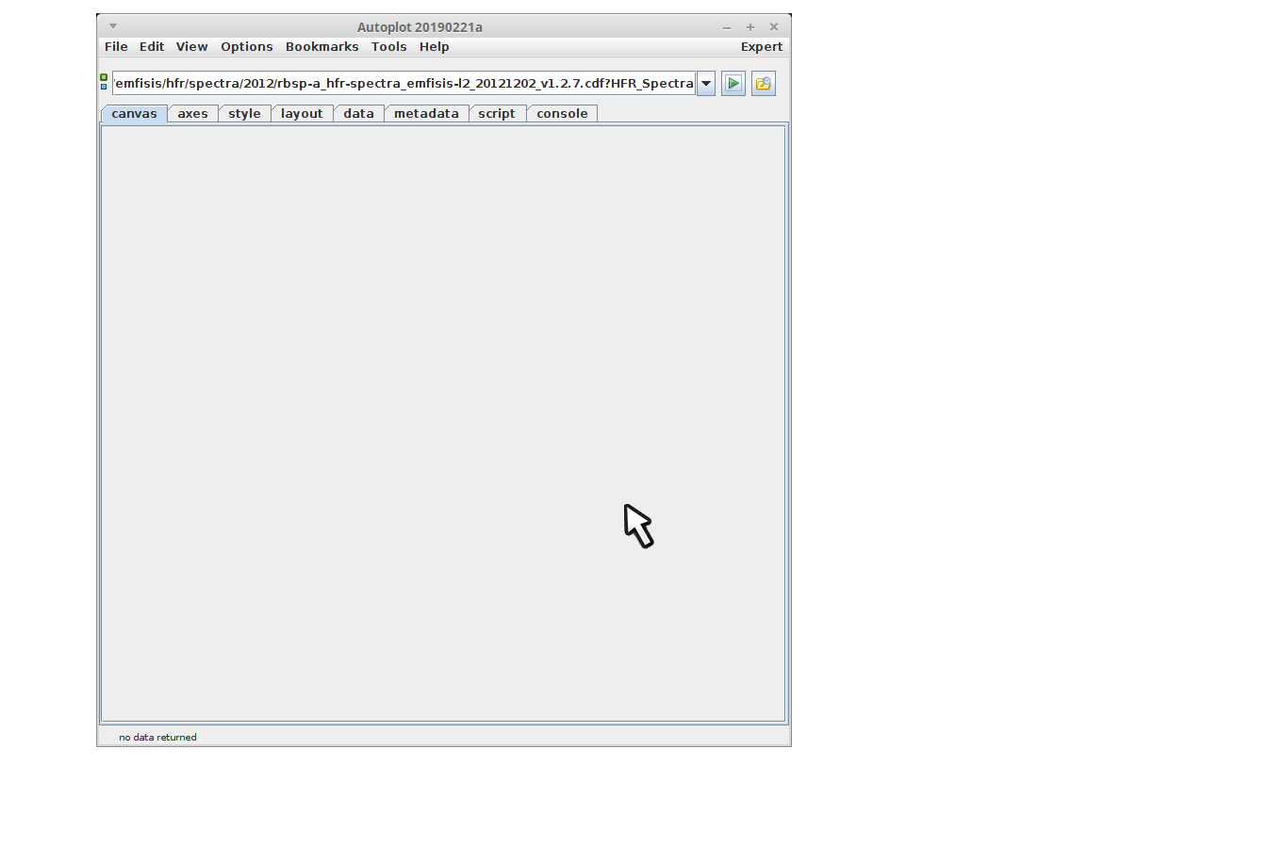Switch to the layout tab

coord(302,114)
